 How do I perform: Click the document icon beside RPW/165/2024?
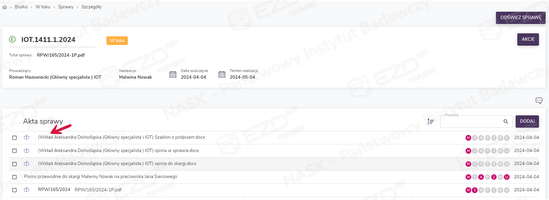(27, 190)
